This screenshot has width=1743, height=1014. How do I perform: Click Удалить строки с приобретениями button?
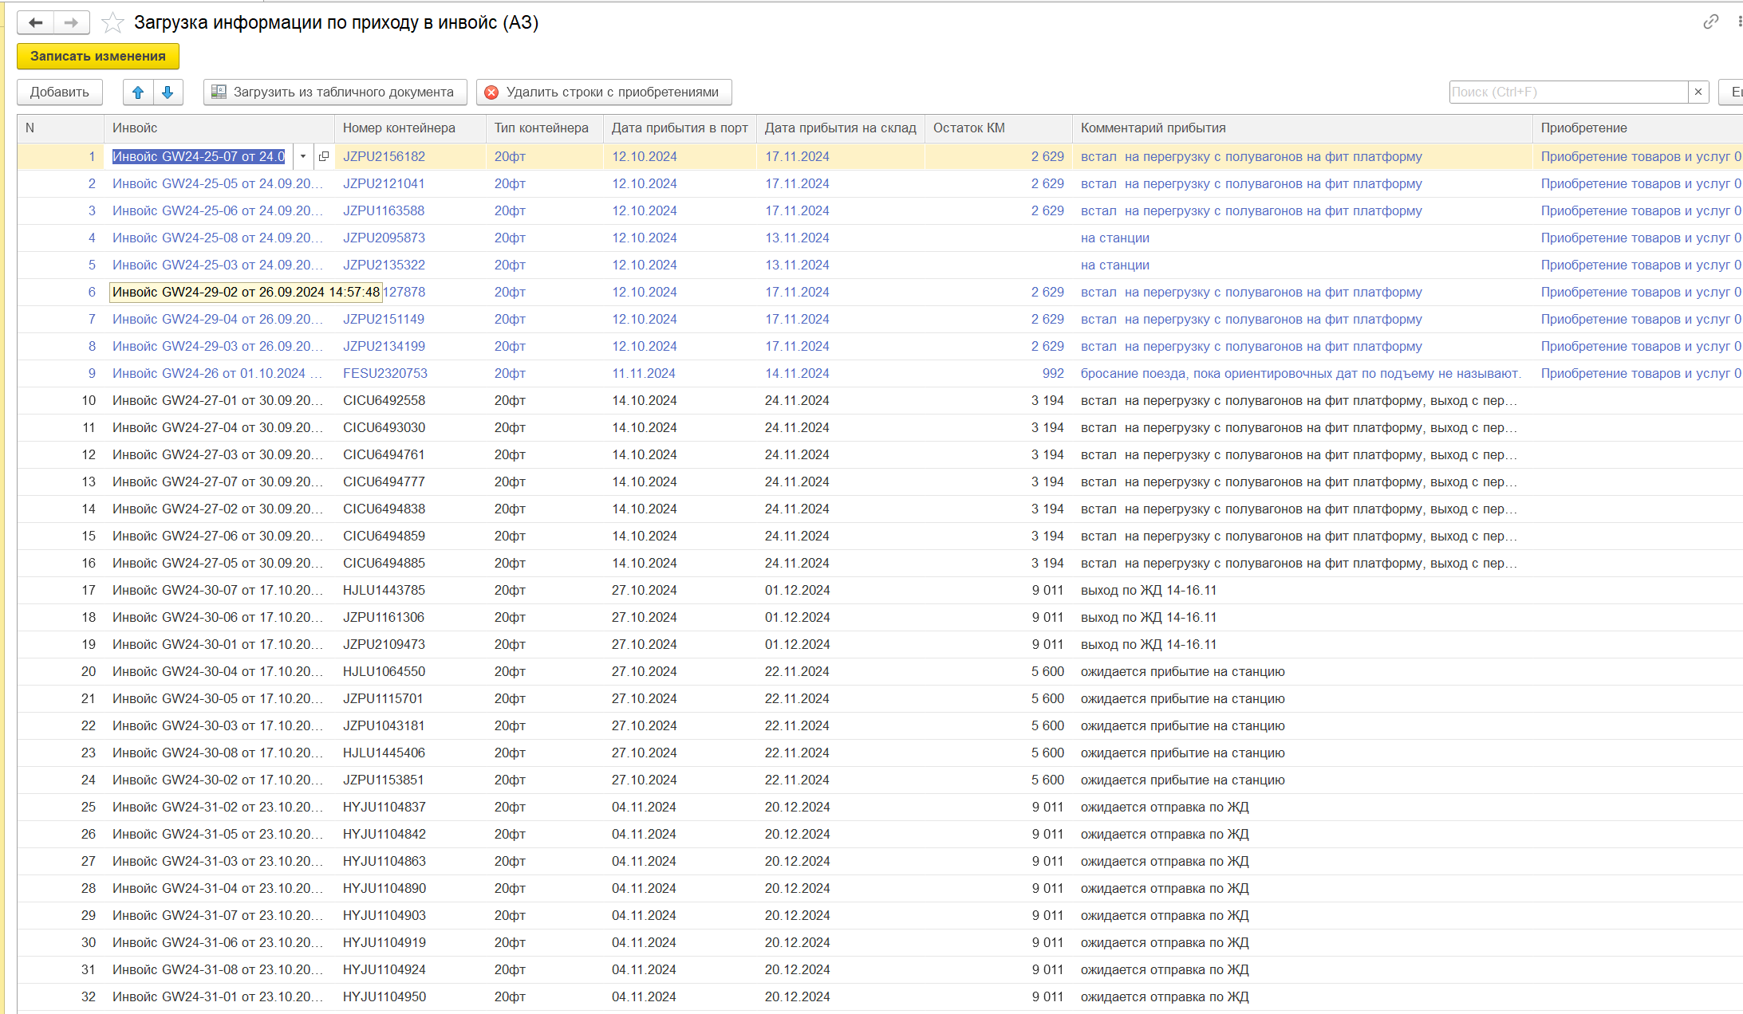(604, 92)
